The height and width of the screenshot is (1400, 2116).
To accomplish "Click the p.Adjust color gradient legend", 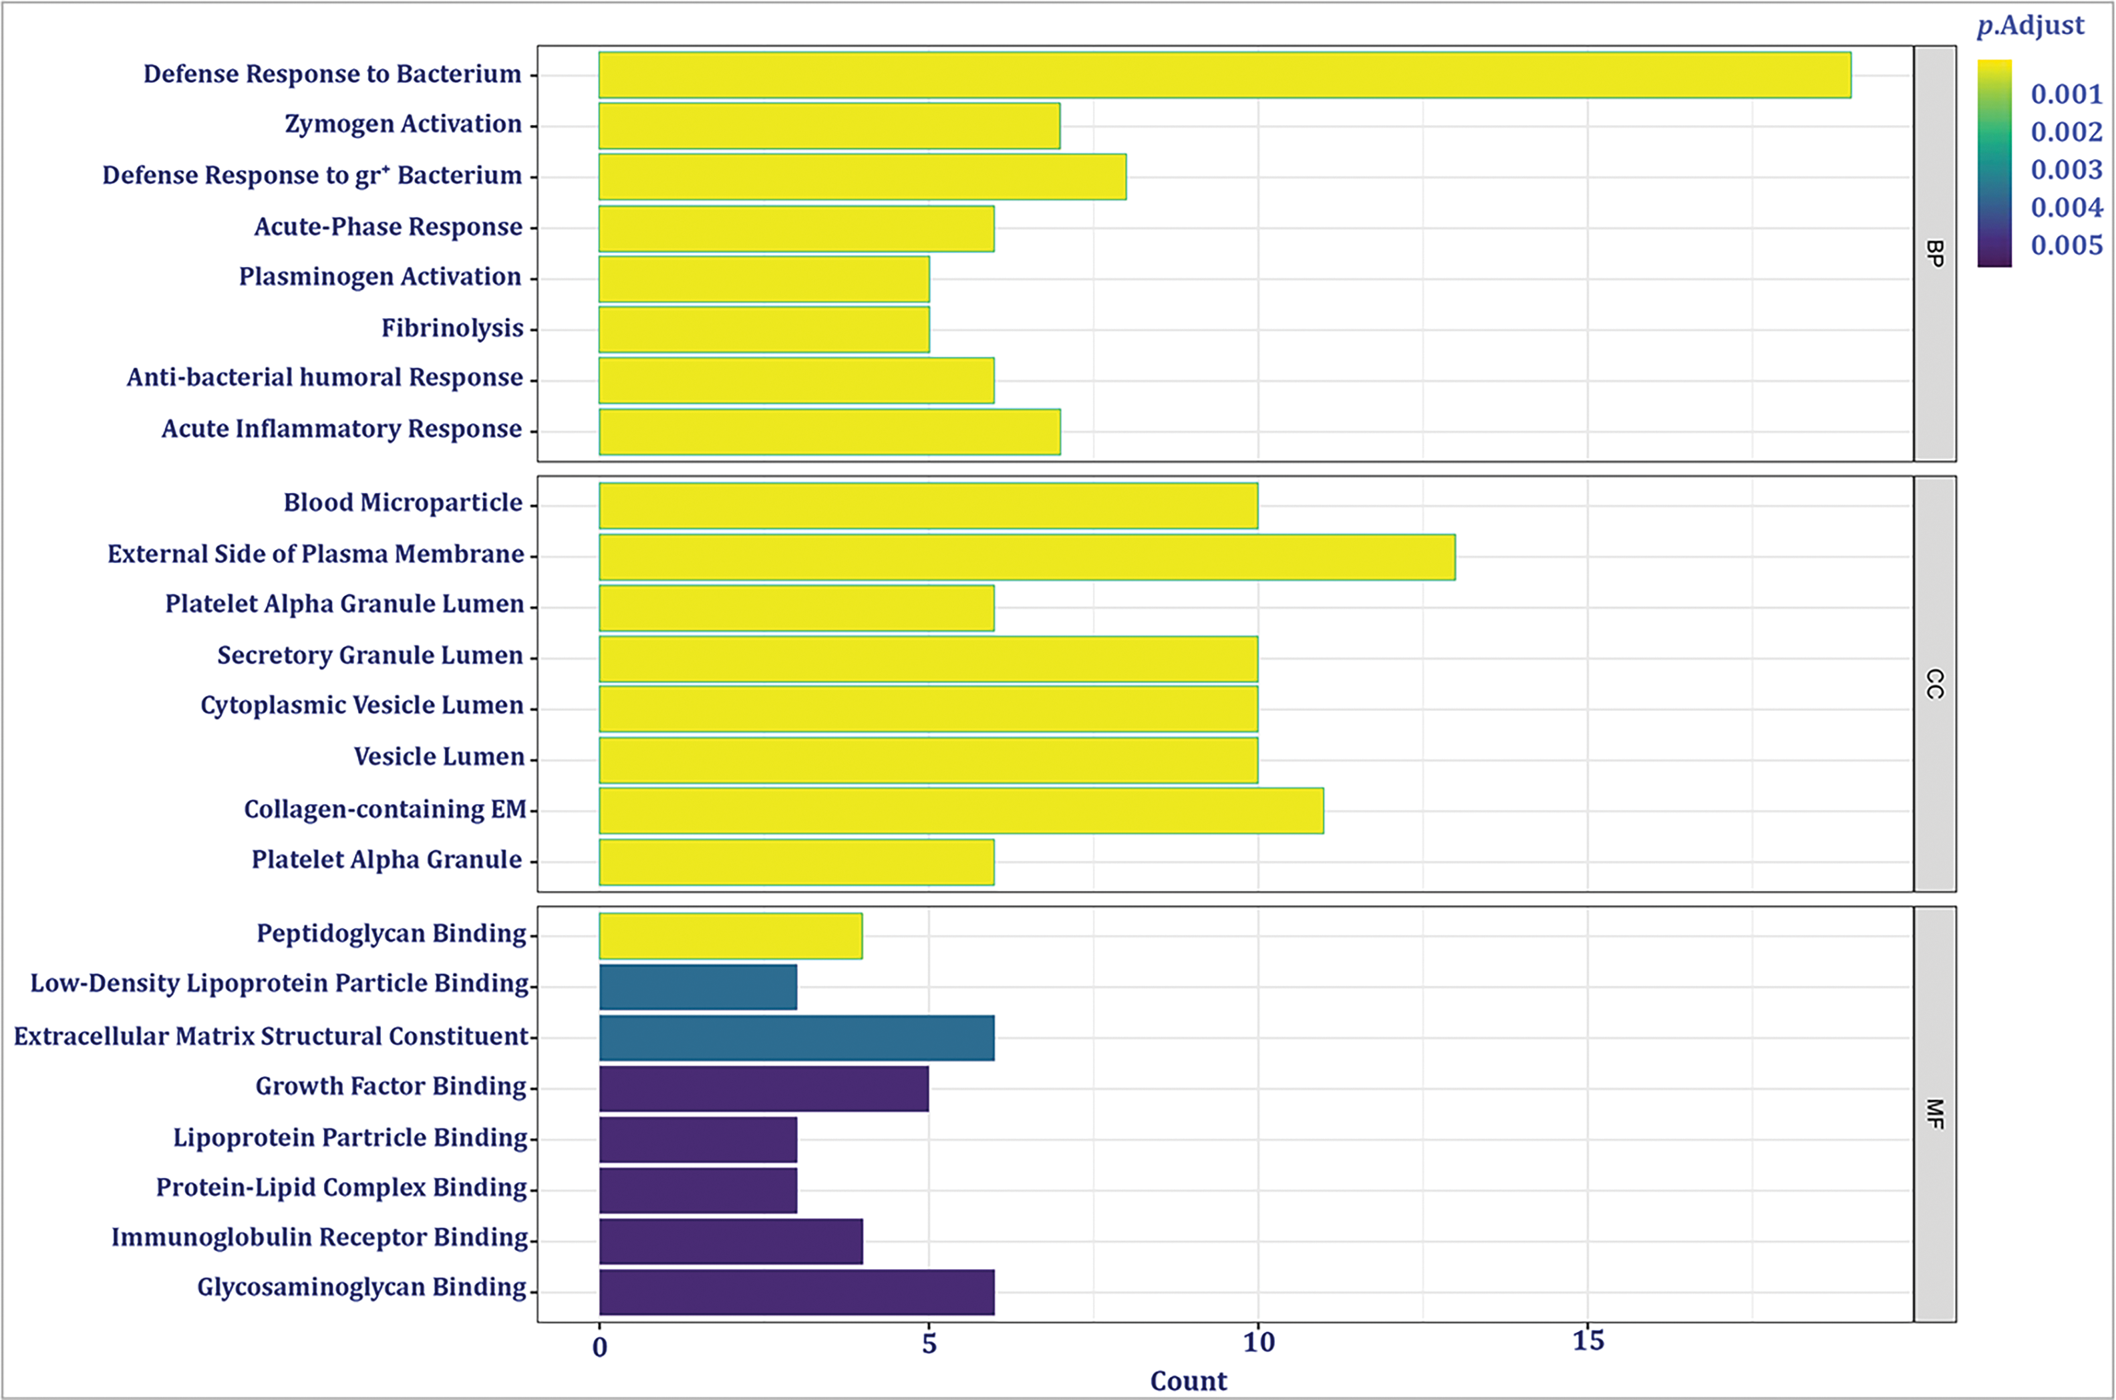I will pos(1994,164).
